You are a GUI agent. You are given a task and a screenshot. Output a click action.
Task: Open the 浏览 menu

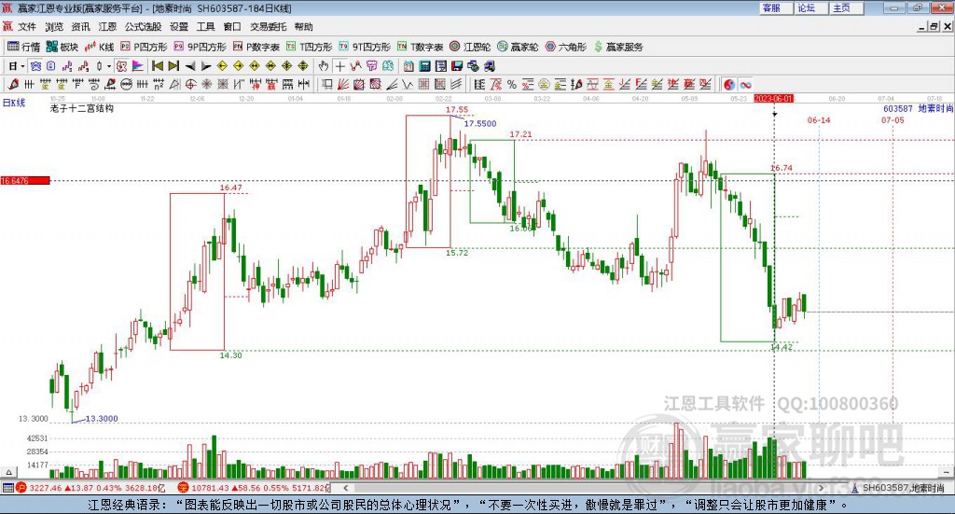53,26
